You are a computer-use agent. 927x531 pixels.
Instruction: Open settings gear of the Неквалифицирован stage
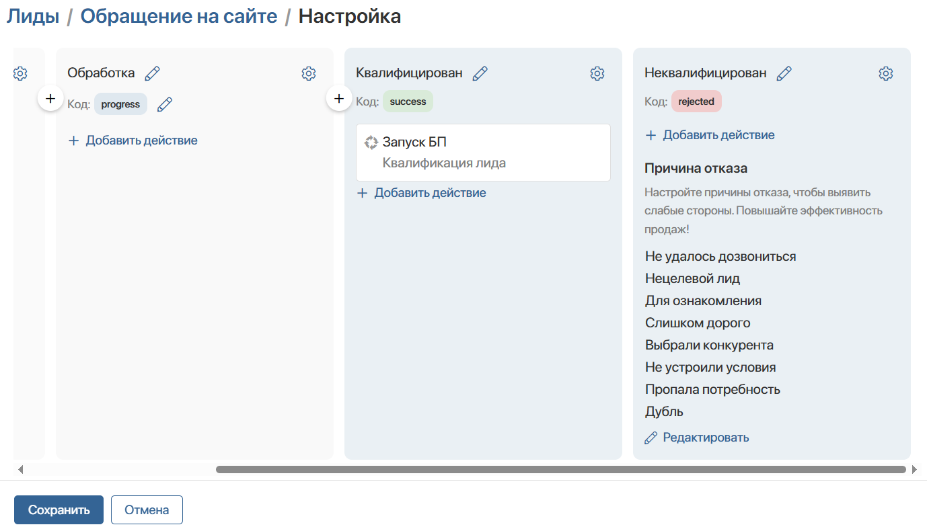coord(886,73)
